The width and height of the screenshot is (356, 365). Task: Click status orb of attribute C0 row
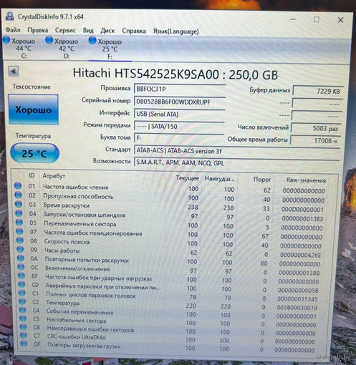(21, 284)
